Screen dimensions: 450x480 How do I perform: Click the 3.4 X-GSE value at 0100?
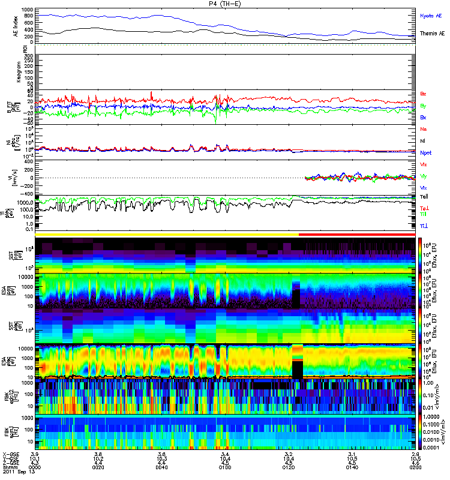tap(225, 454)
